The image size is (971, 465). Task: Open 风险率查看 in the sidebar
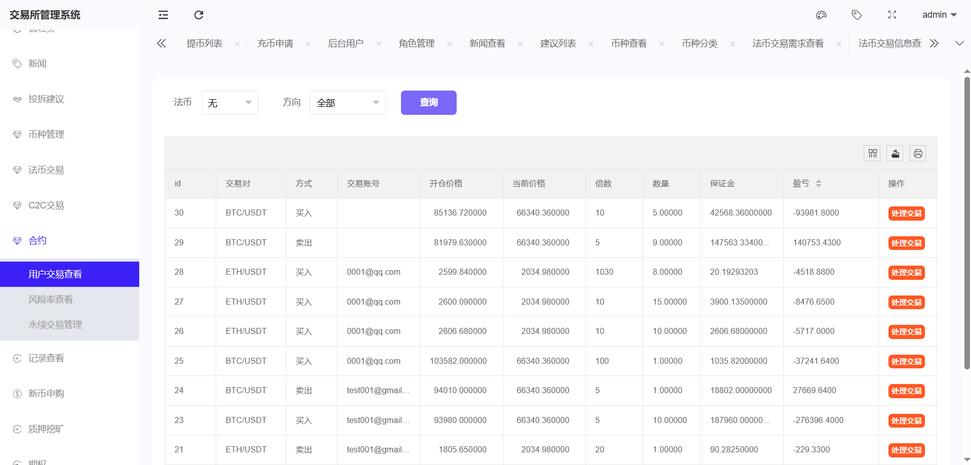[51, 300]
